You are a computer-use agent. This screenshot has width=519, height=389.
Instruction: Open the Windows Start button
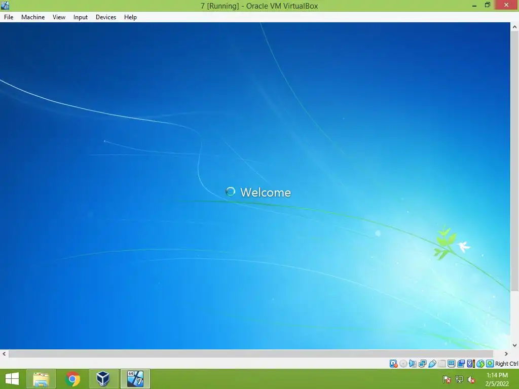point(12,379)
